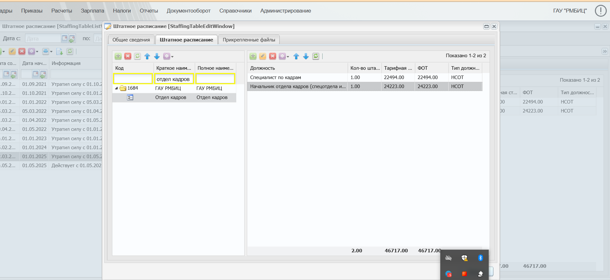
Task: Select the Отдел кадров tree row
Action: tap(174, 97)
